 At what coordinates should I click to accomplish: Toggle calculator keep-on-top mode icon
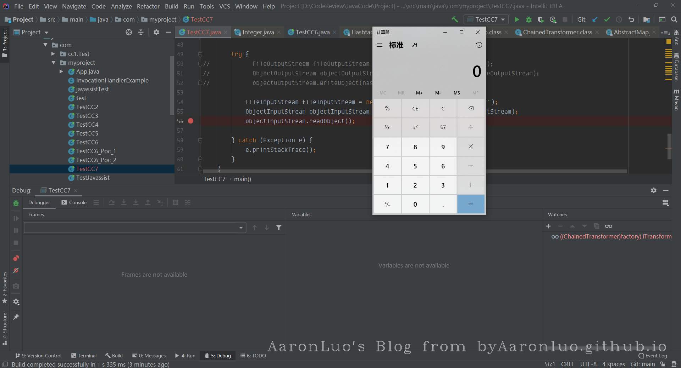[x=414, y=45]
